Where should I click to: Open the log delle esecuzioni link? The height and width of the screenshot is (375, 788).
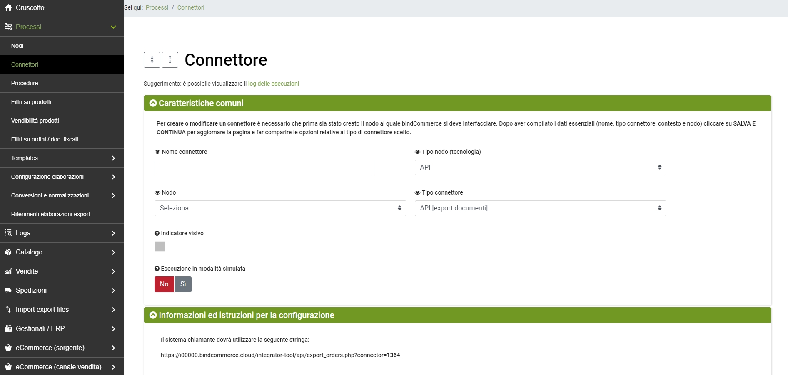point(274,84)
